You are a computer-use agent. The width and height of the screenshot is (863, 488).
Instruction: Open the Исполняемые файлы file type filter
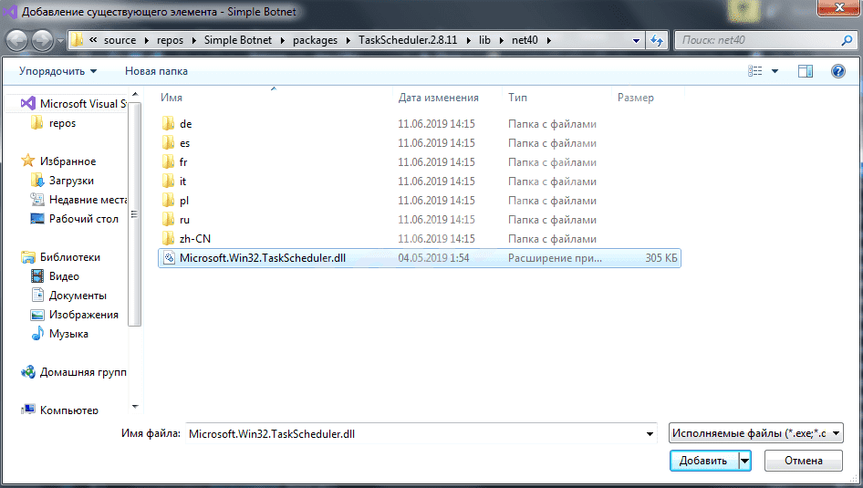pos(755,433)
